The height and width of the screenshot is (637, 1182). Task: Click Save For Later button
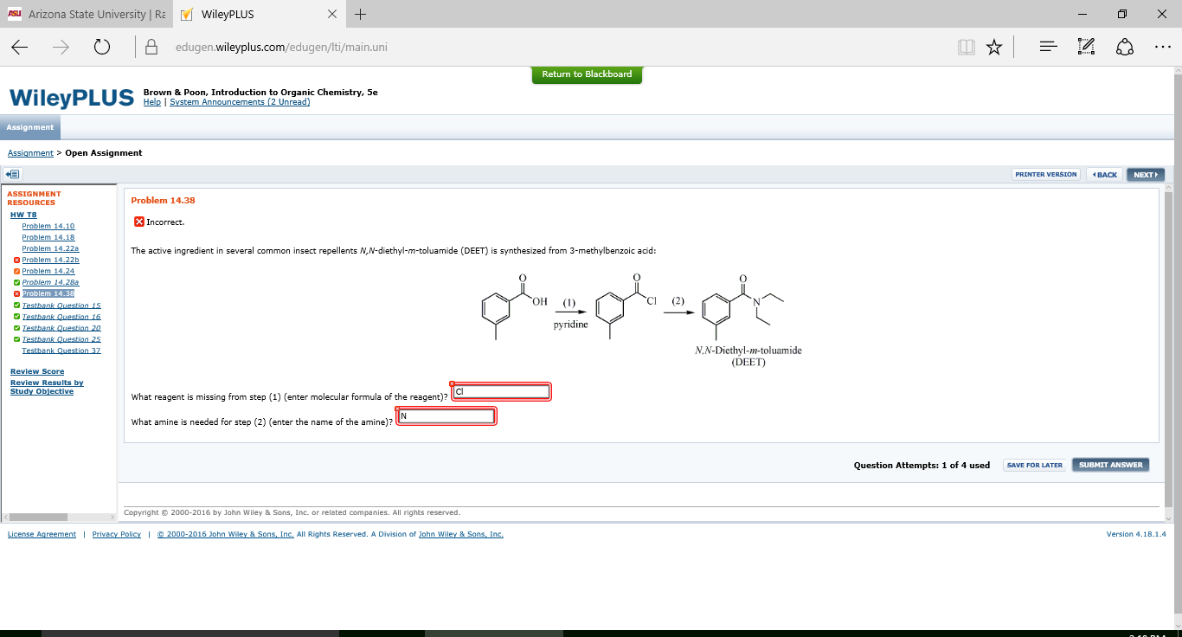click(x=1034, y=465)
